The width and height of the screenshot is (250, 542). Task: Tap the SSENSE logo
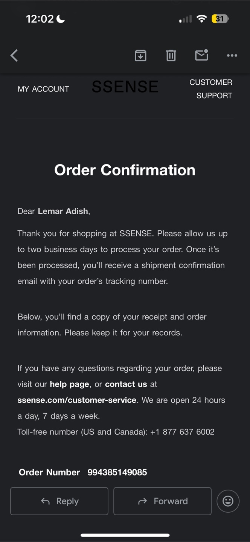[125, 87]
